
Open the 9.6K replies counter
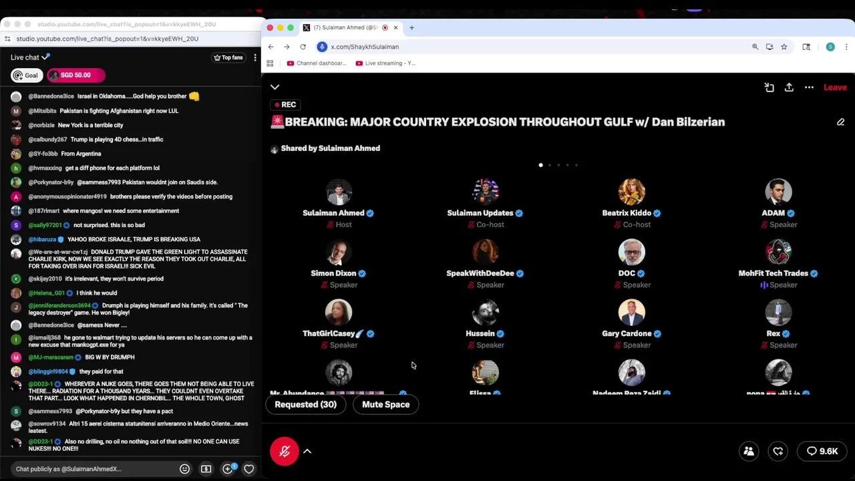pyautogui.click(x=822, y=452)
